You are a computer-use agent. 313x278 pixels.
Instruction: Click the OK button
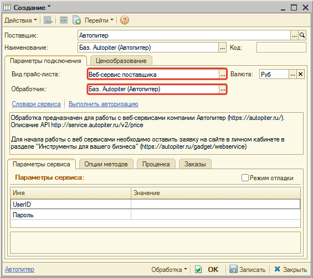pos(213,270)
